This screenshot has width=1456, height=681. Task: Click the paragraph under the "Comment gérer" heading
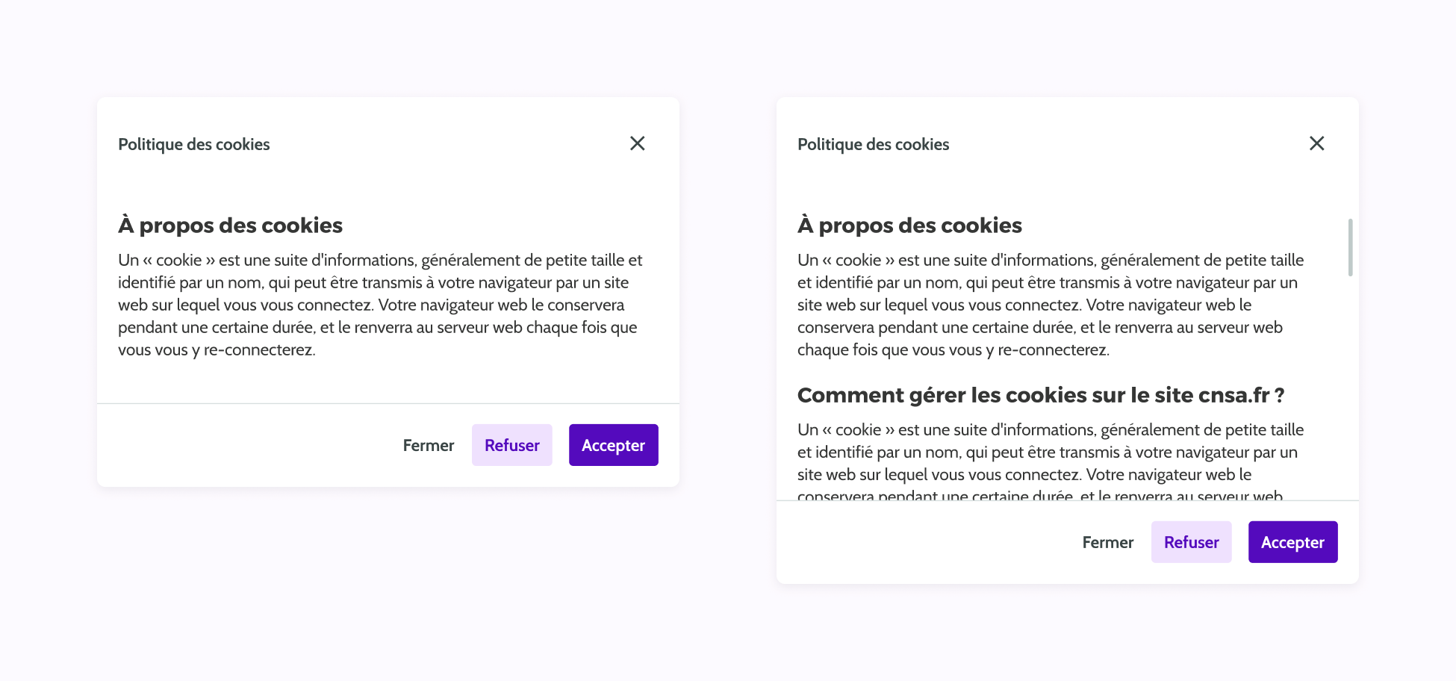[1050, 453]
